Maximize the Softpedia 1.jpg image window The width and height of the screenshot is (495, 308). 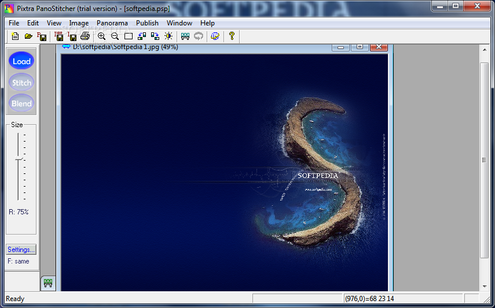360,47
